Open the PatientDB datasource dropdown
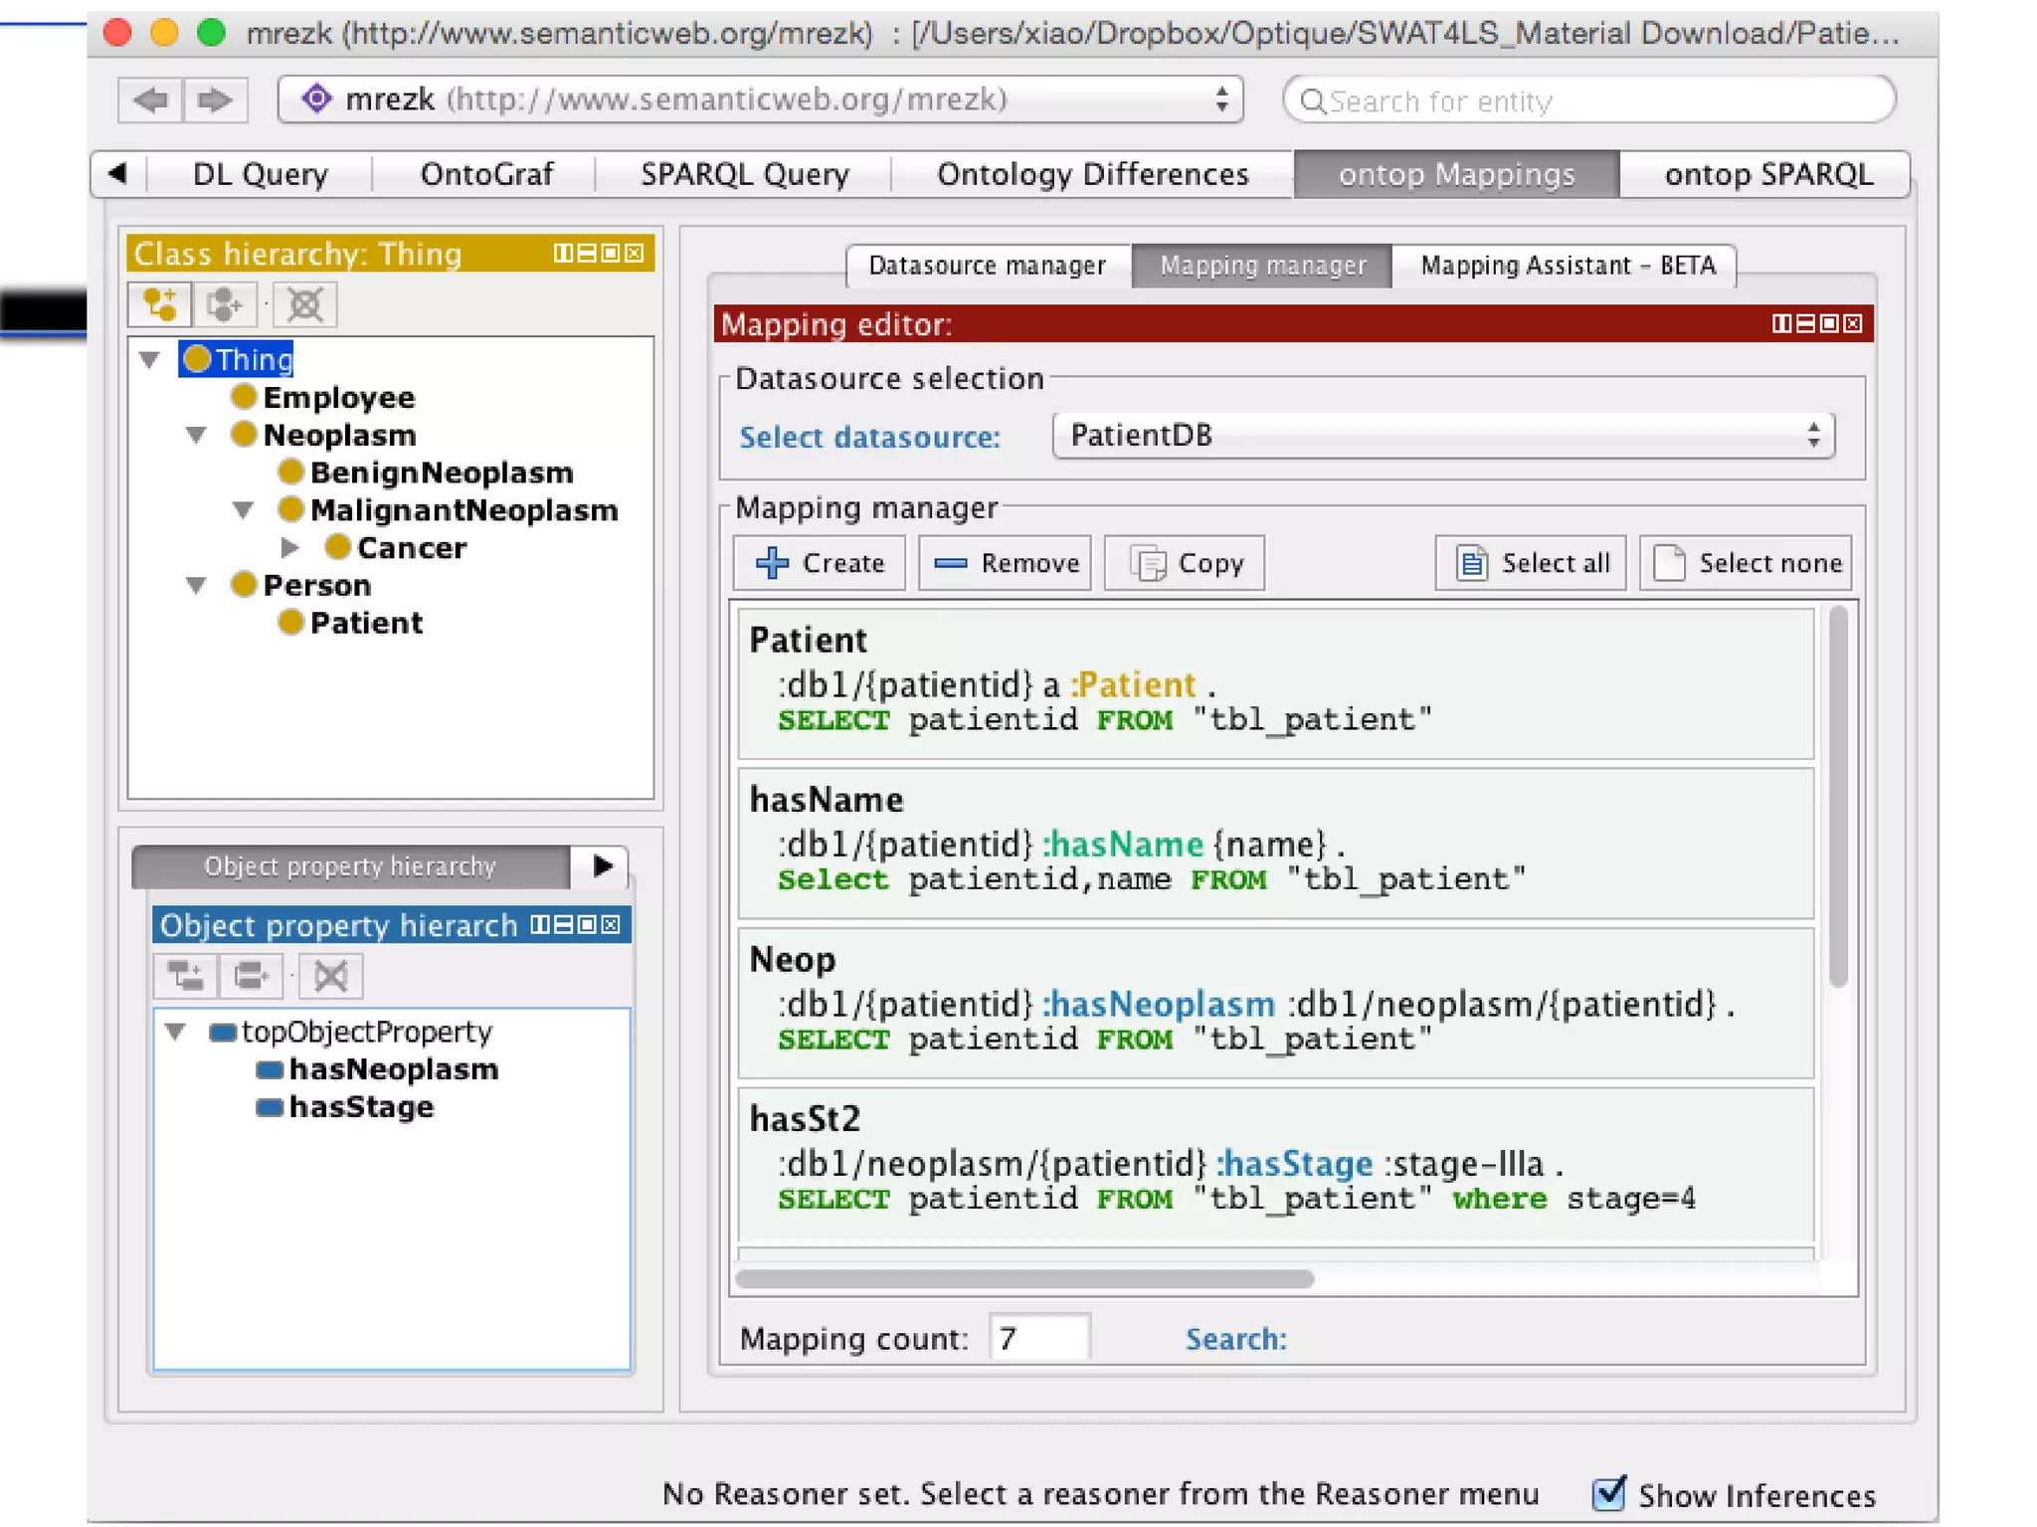This screenshot has width=2037, height=1527. [x=1442, y=436]
